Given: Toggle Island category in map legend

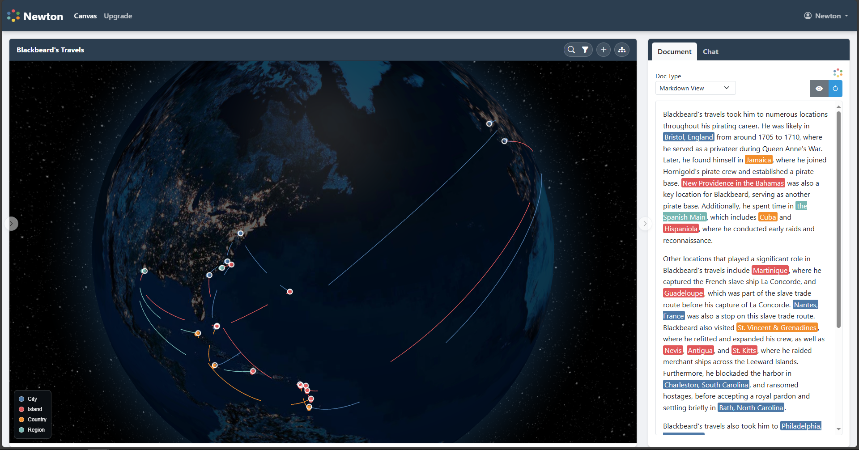Looking at the screenshot, I should click(x=34, y=409).
